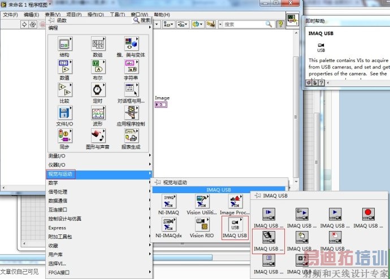Click 选择VI... in the functions palette

click(99, 263)
